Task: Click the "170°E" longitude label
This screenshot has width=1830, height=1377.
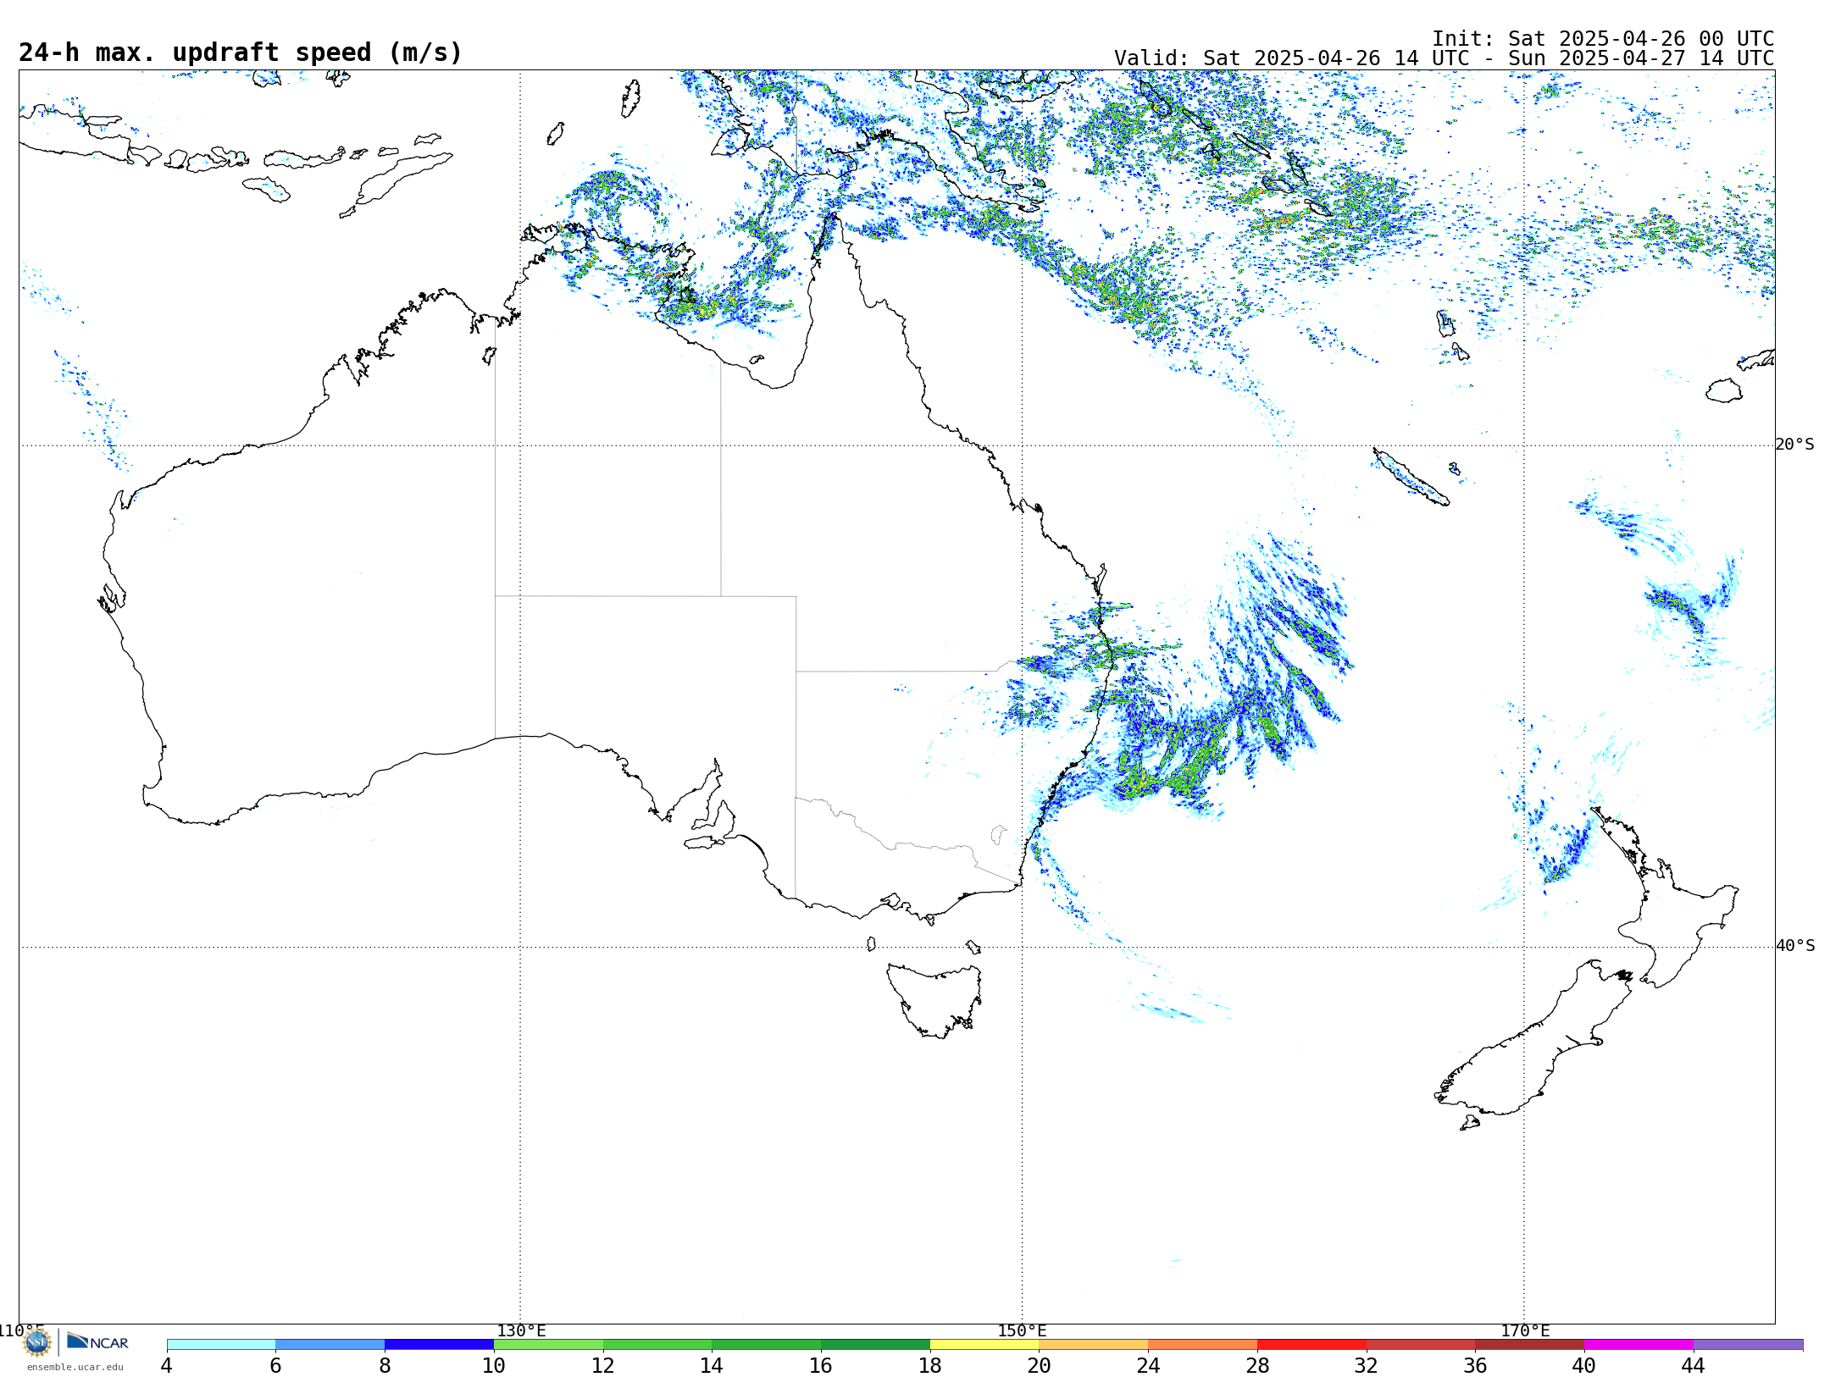Action: tap(1525, 1331)
